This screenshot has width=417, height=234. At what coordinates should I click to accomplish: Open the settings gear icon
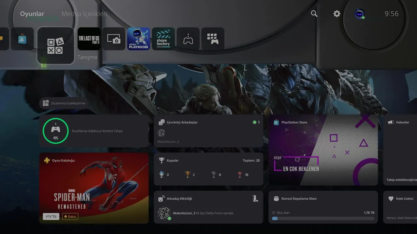tap(337, 14)
